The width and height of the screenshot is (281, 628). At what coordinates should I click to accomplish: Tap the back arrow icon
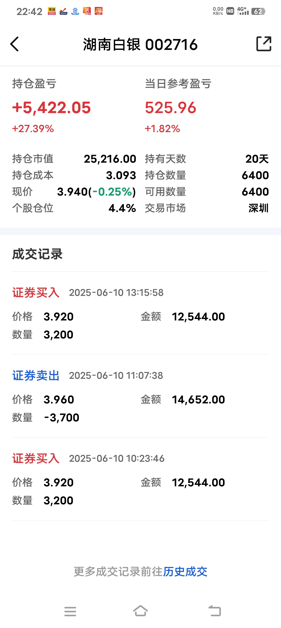pyautogui.click(x=15, y=44)
